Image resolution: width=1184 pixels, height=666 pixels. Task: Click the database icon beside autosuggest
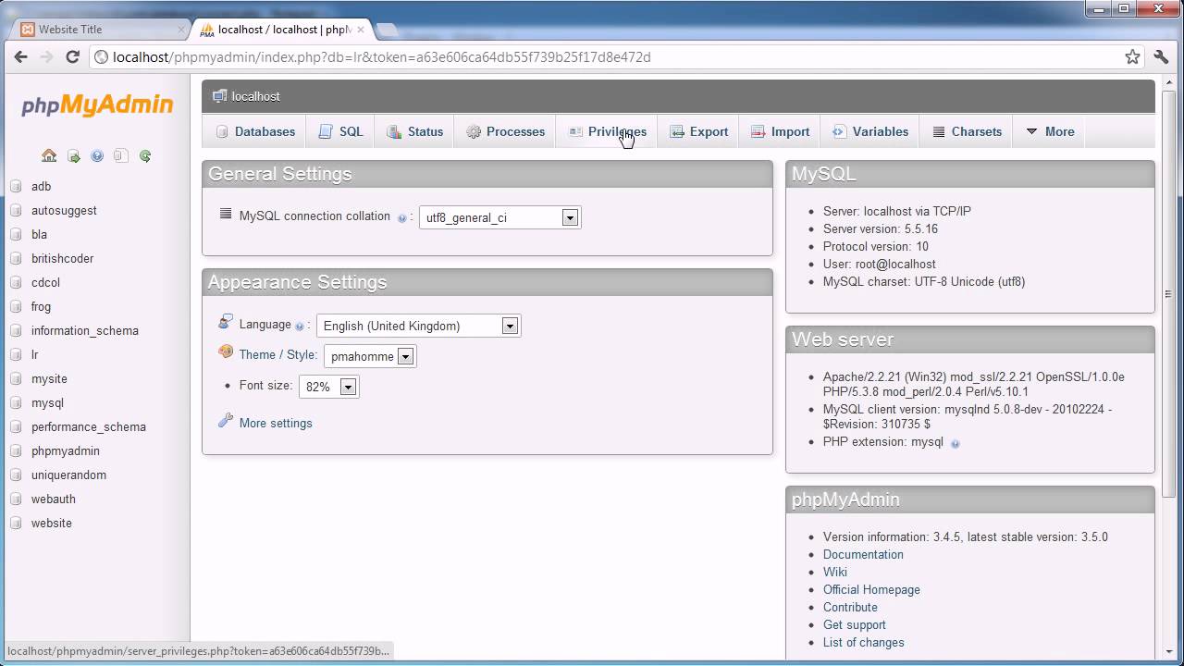coord(16,211)
